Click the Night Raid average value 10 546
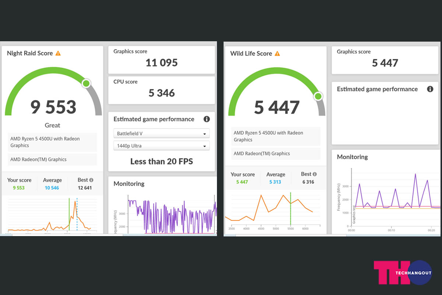 52,188
